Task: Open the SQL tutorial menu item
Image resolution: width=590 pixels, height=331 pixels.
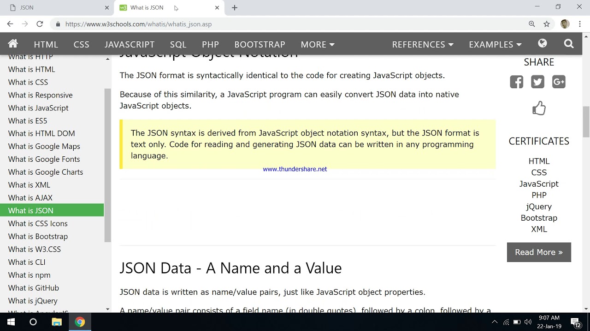Action: point(178,44)
